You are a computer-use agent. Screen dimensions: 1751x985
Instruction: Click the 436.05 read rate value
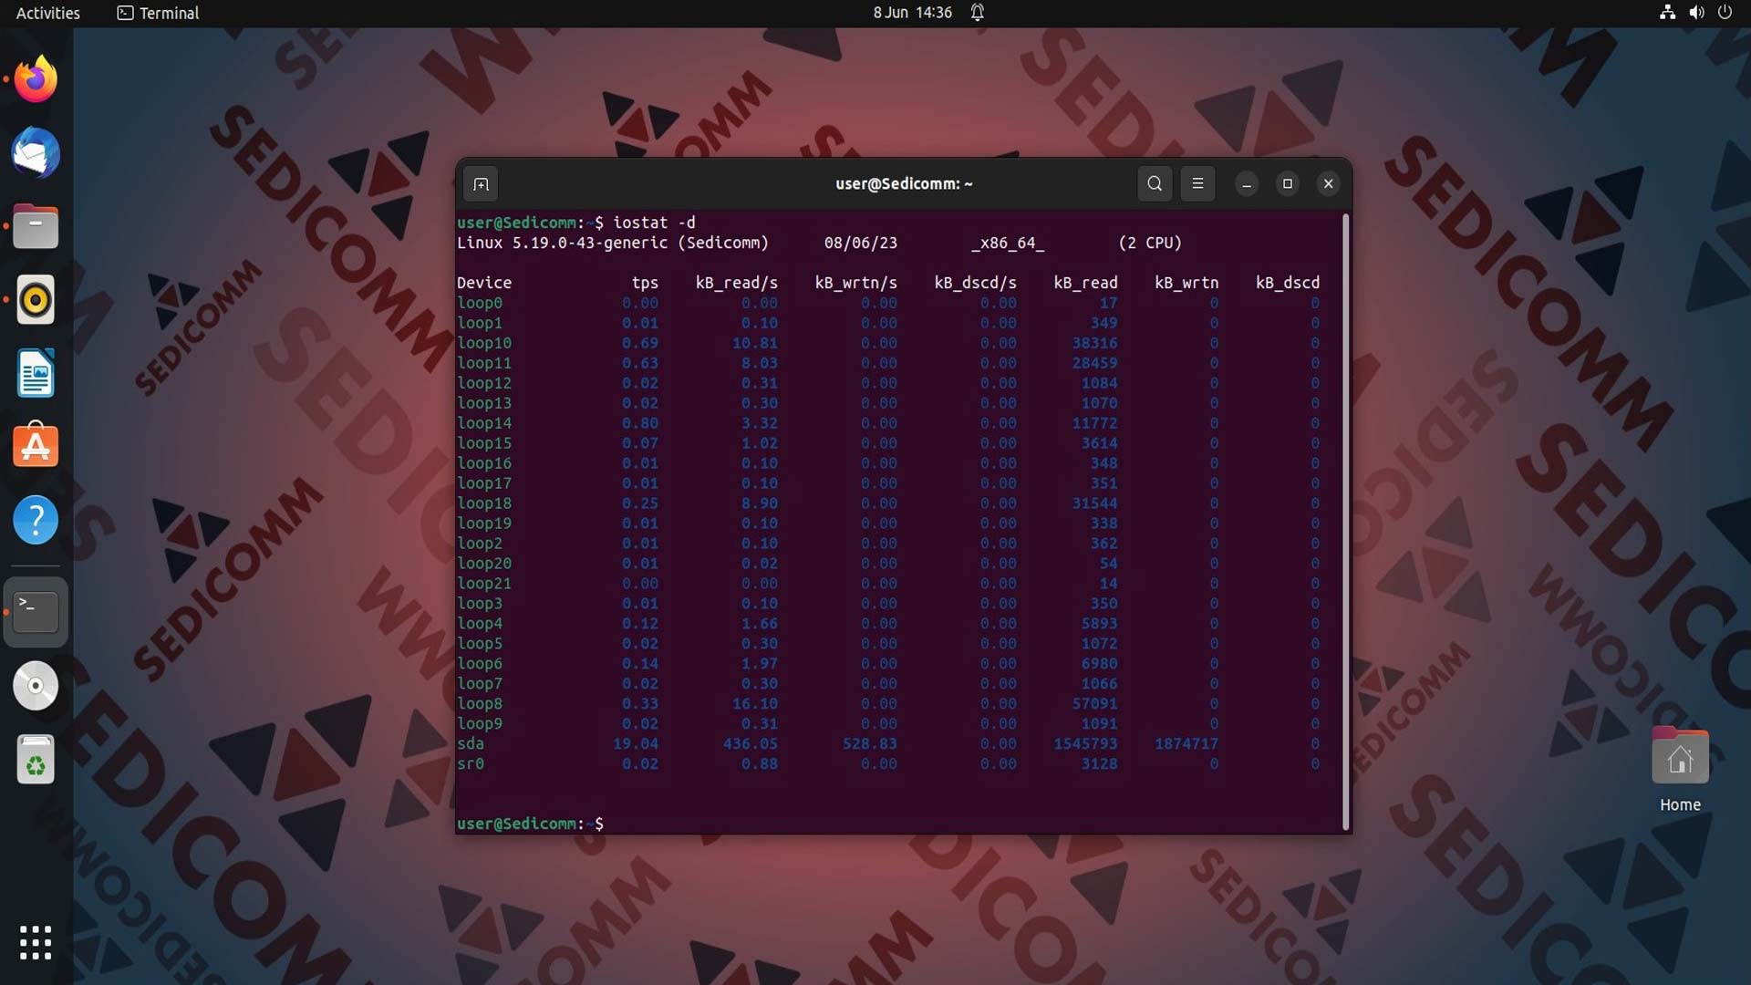click(751, 744)
